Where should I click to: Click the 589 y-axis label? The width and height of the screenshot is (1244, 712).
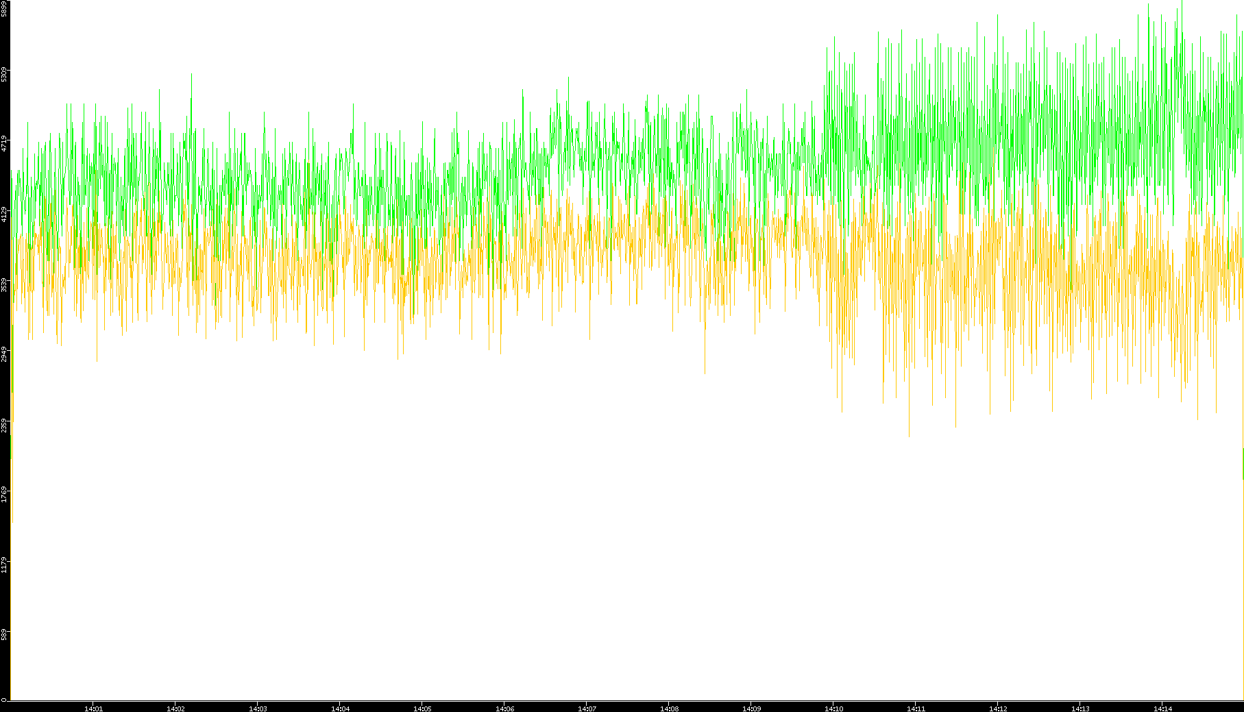point(4,635)
